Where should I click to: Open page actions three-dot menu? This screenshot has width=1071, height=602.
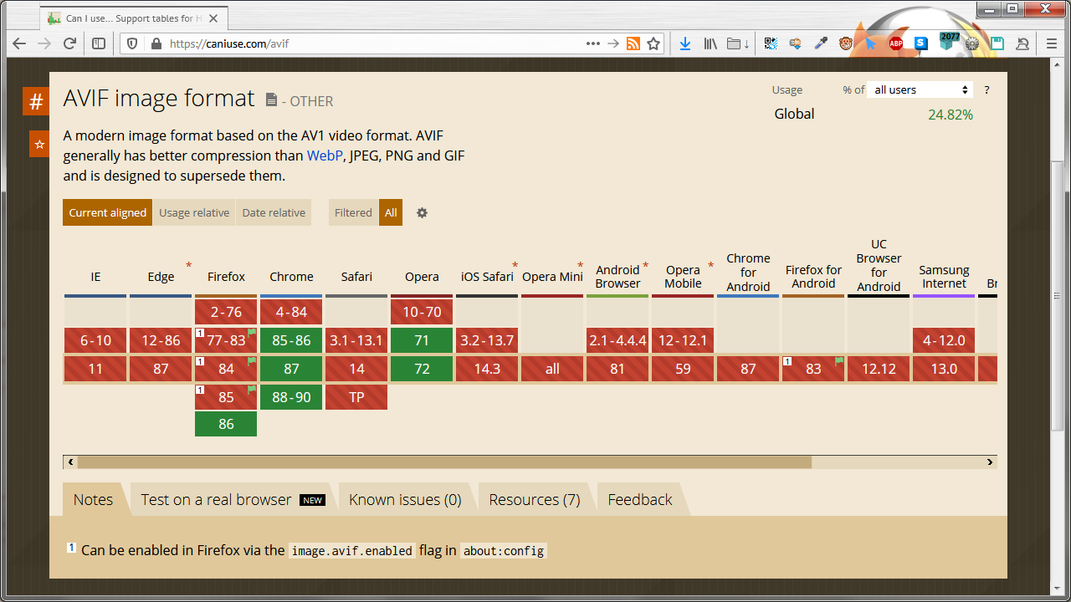pos(592,43)
